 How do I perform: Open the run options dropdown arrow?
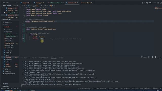coord(145,3)
